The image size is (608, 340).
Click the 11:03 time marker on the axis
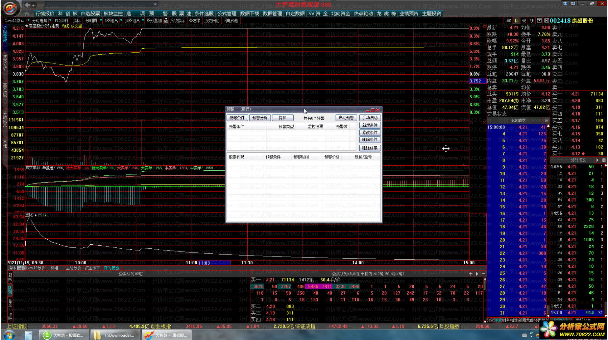(x=204, y=263)
